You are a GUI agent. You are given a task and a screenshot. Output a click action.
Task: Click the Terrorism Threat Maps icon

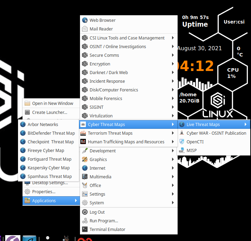[83, 133]
